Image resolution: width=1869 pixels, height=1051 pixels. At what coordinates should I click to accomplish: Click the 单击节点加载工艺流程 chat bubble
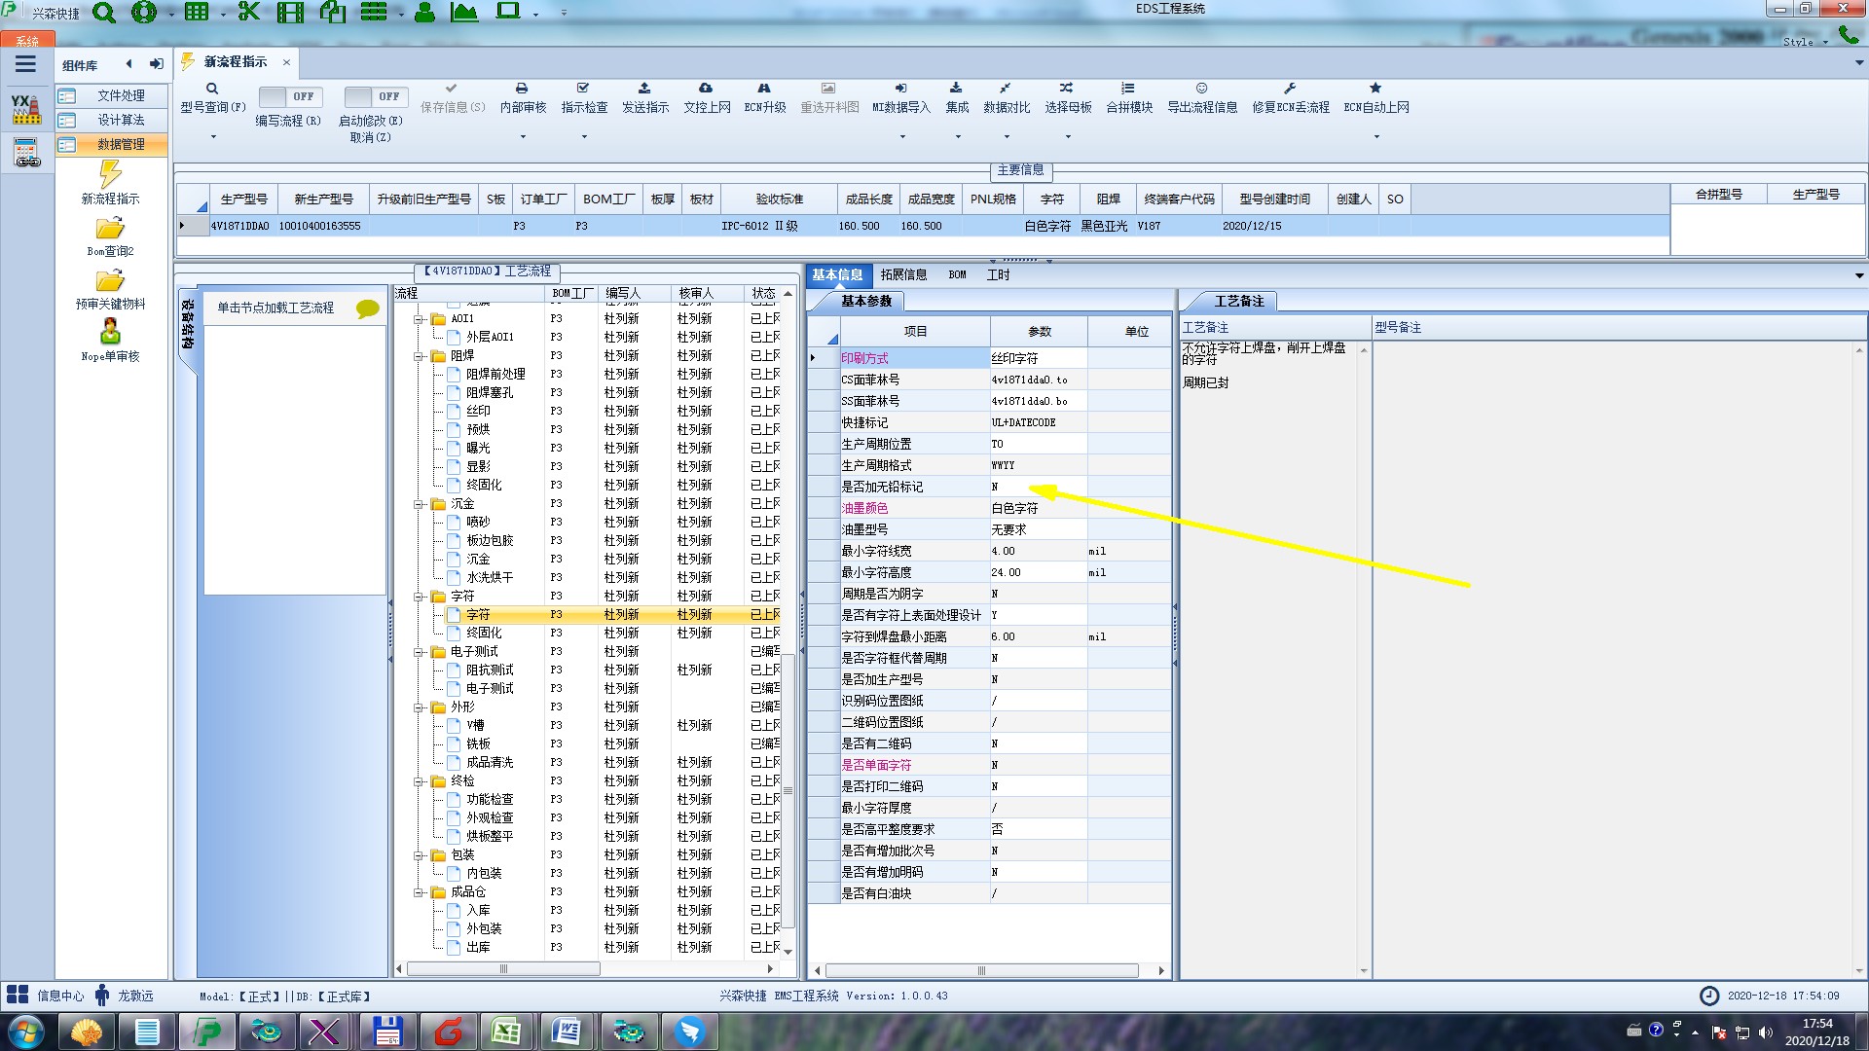coord(367,308)
